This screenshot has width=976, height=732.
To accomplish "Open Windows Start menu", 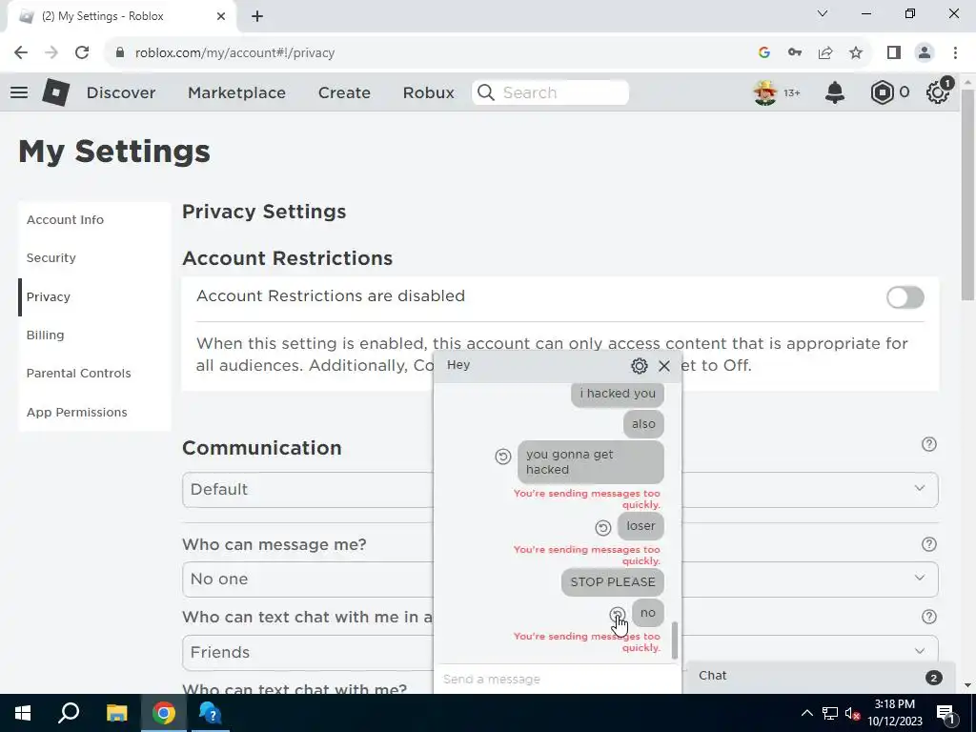I will (x=23, y=713).
